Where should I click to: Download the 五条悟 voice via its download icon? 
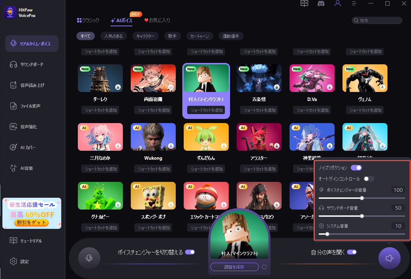(x=277, y=87)
